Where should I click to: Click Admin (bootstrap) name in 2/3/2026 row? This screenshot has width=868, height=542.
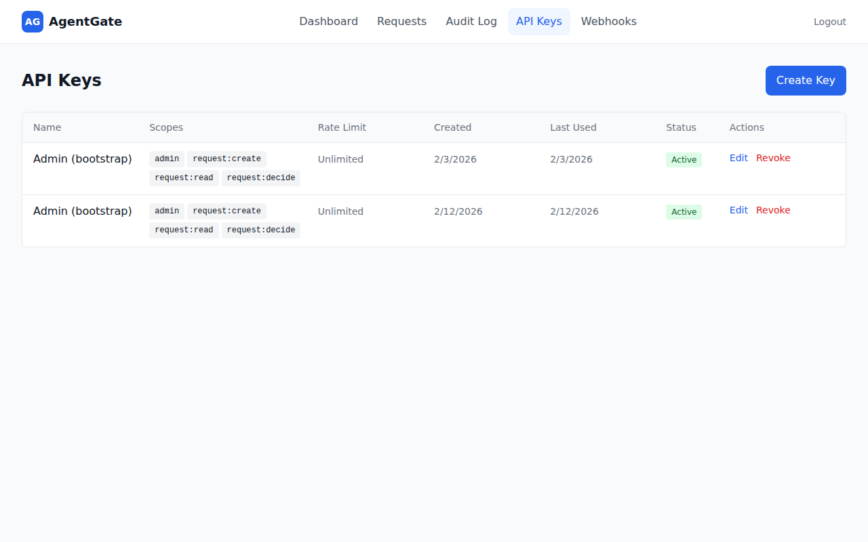[x=83, y=159]
